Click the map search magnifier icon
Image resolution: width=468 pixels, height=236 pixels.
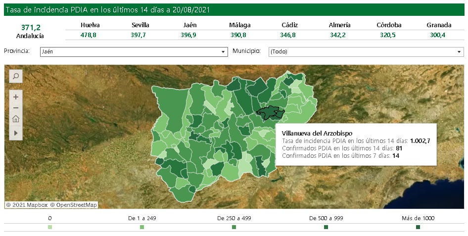coord(16,76)
